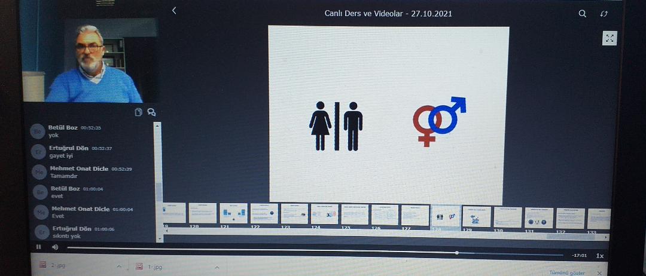
Task: Open slide thumbnail 127
Action: pyautogui.click(x=415, y=216)
